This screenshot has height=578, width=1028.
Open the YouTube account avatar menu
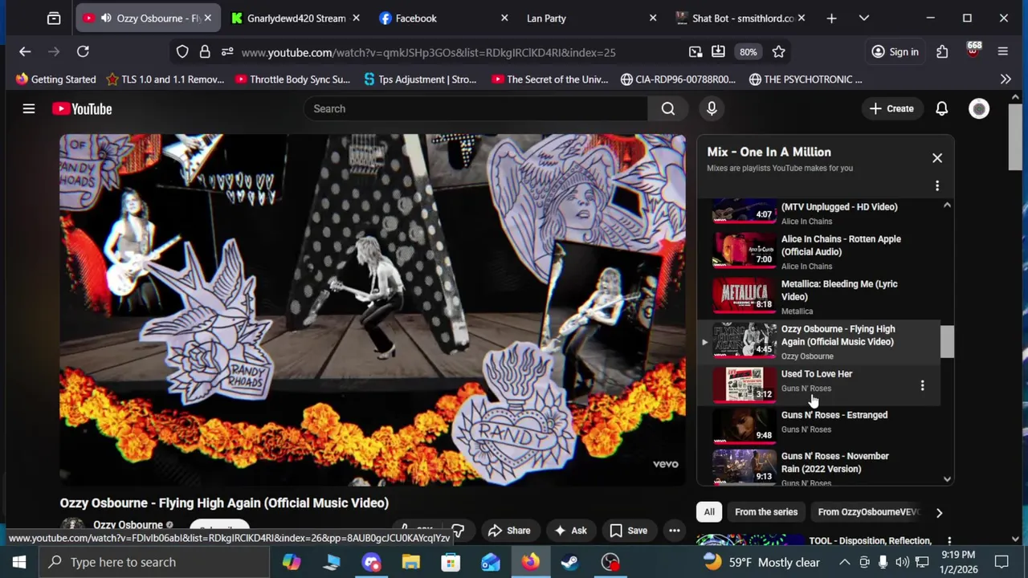point(979,108)
